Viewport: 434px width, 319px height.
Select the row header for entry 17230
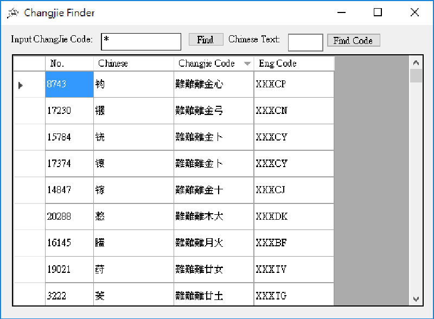(x=29, y=111)
